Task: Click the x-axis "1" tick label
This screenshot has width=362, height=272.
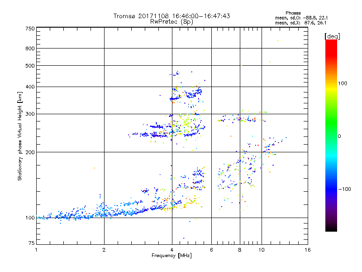Action: click(x=36, y=250)
